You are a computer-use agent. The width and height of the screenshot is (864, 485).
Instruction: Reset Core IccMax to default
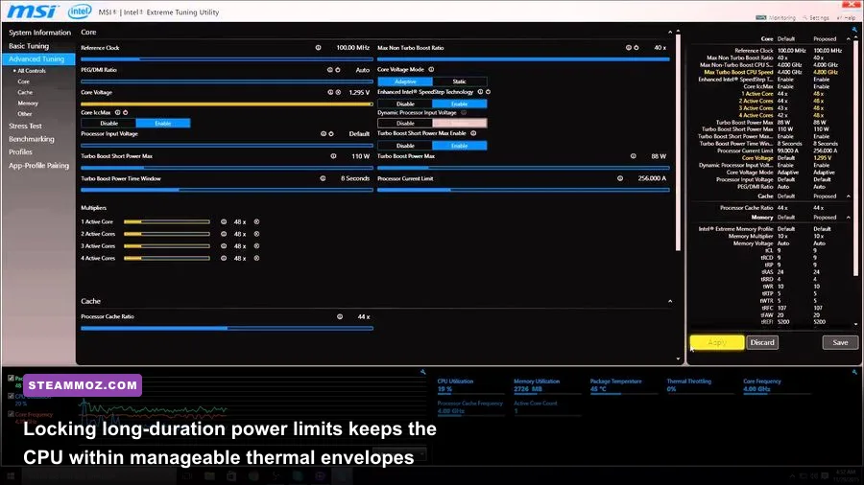point(125,113)
